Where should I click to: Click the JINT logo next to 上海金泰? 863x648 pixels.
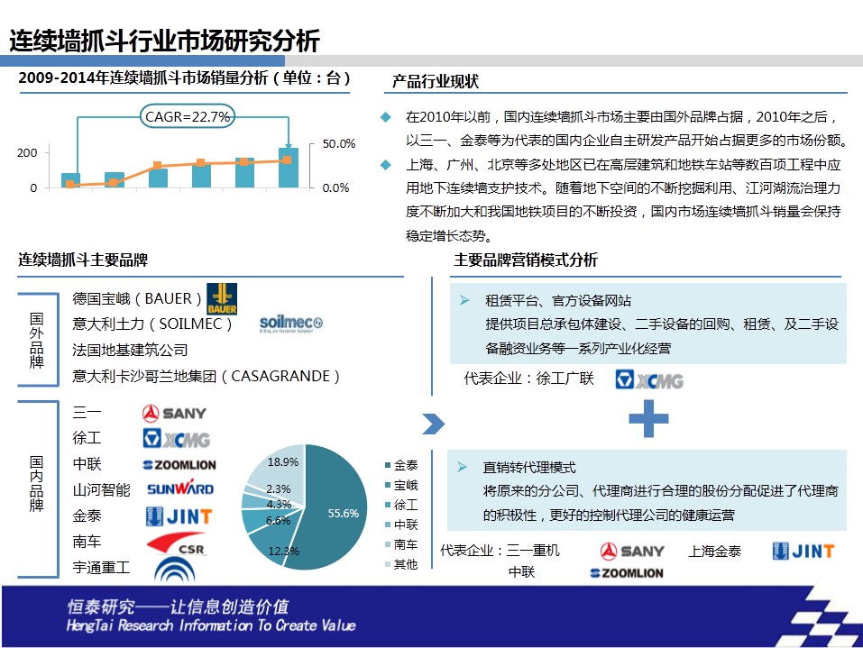coord(803,551)
